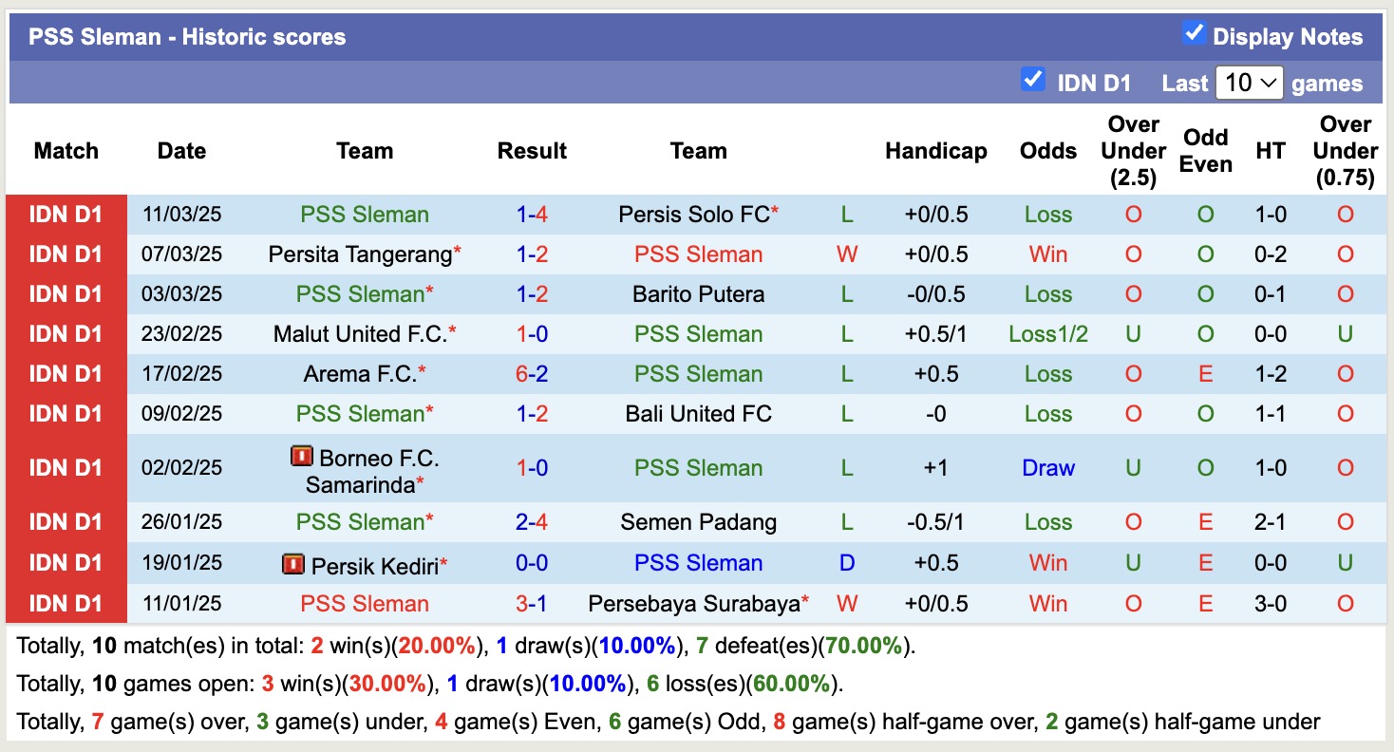The width and height of the screenshot is (1394, 752).
Task: Open the Last games count dropdown
Action: click(x=1249, y=83)
